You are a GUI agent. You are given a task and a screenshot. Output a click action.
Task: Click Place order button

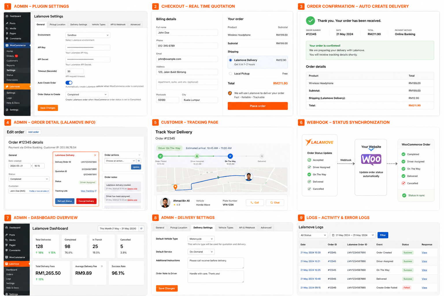(x=258, y=106)
